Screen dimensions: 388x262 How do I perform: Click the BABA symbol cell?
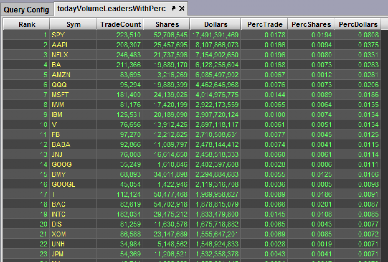(73, 144)
